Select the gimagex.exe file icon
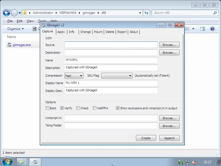 [x=9, y=45]
